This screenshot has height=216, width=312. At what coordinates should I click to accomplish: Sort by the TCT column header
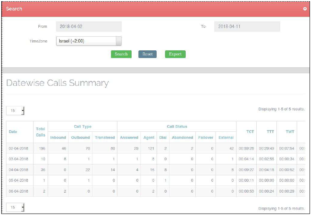(x=250, y=132)
